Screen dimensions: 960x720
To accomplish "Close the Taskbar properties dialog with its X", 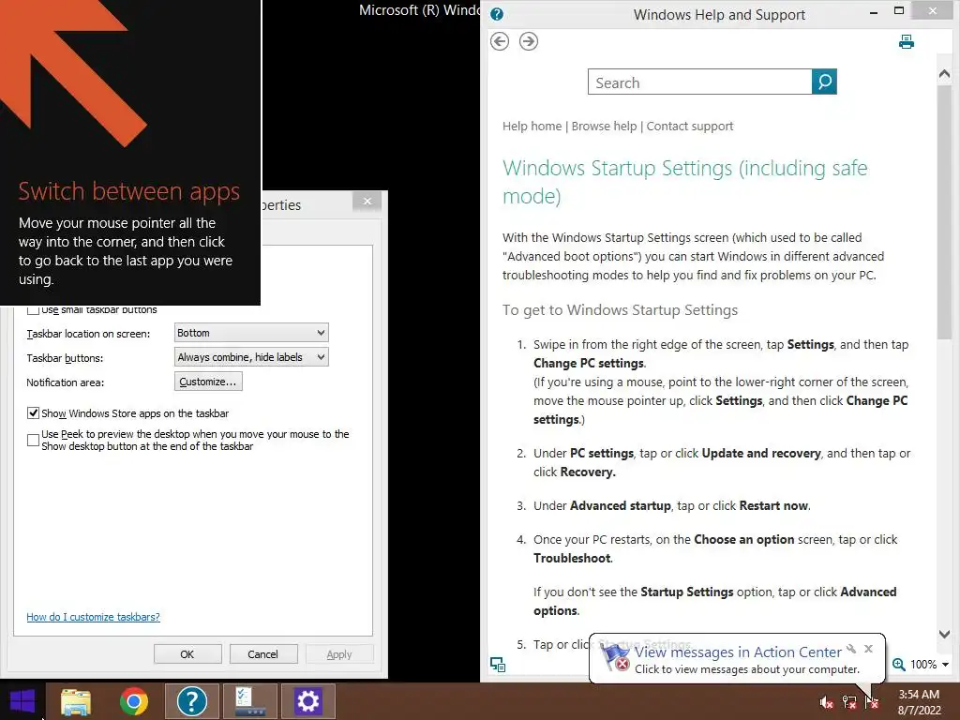I will (x=367, y=202).
